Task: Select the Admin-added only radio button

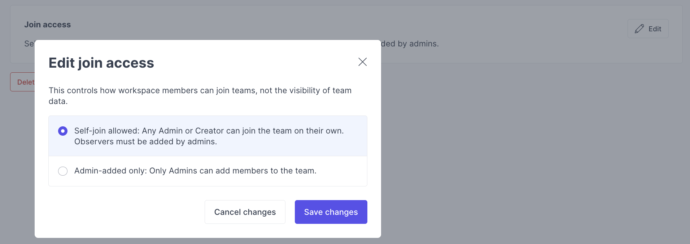Action: 63,171
